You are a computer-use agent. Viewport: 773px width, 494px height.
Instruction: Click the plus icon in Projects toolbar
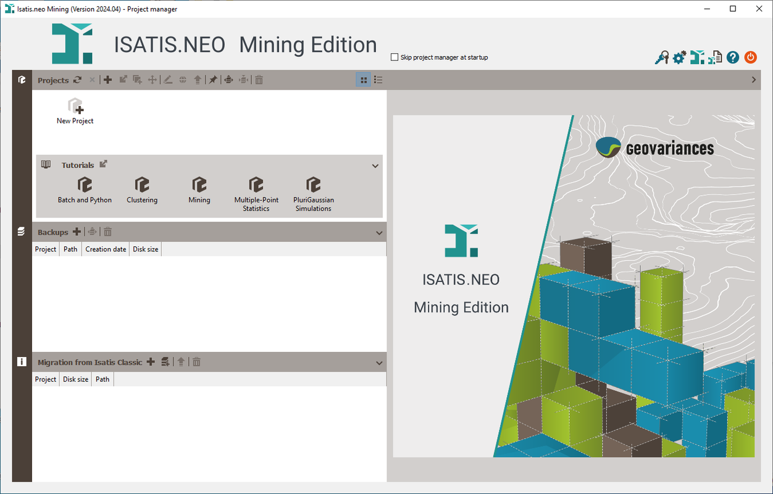(107, 80)
